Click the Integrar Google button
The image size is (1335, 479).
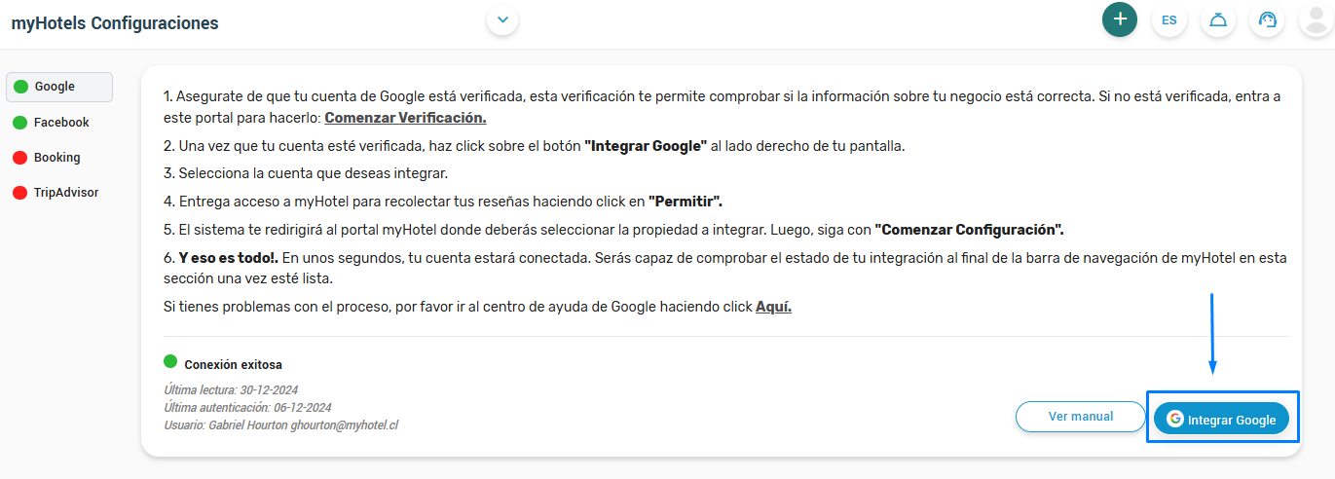pos(1222,420)
